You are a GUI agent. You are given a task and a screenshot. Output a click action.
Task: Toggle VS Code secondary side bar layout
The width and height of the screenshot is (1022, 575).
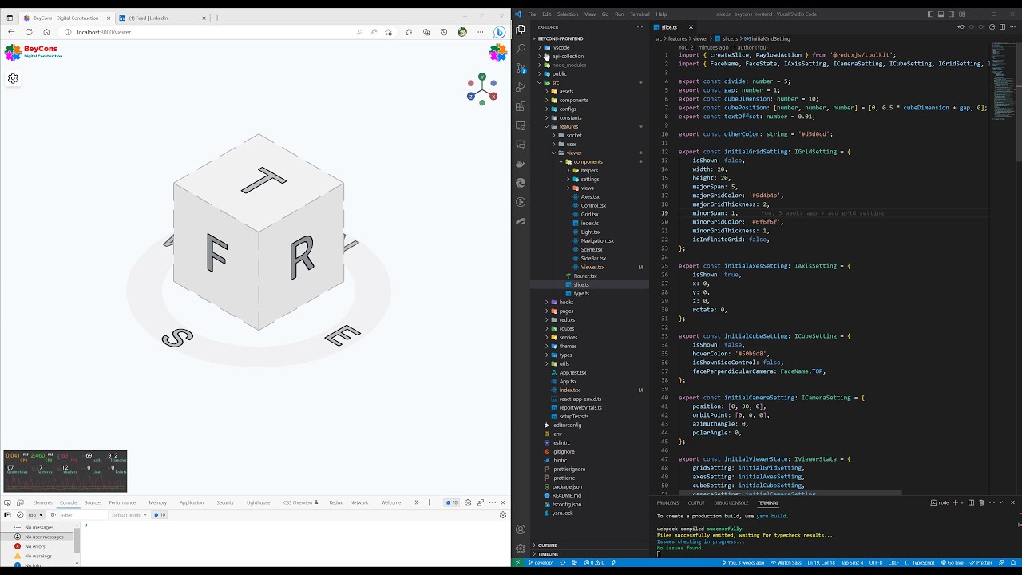click(953, 14)
